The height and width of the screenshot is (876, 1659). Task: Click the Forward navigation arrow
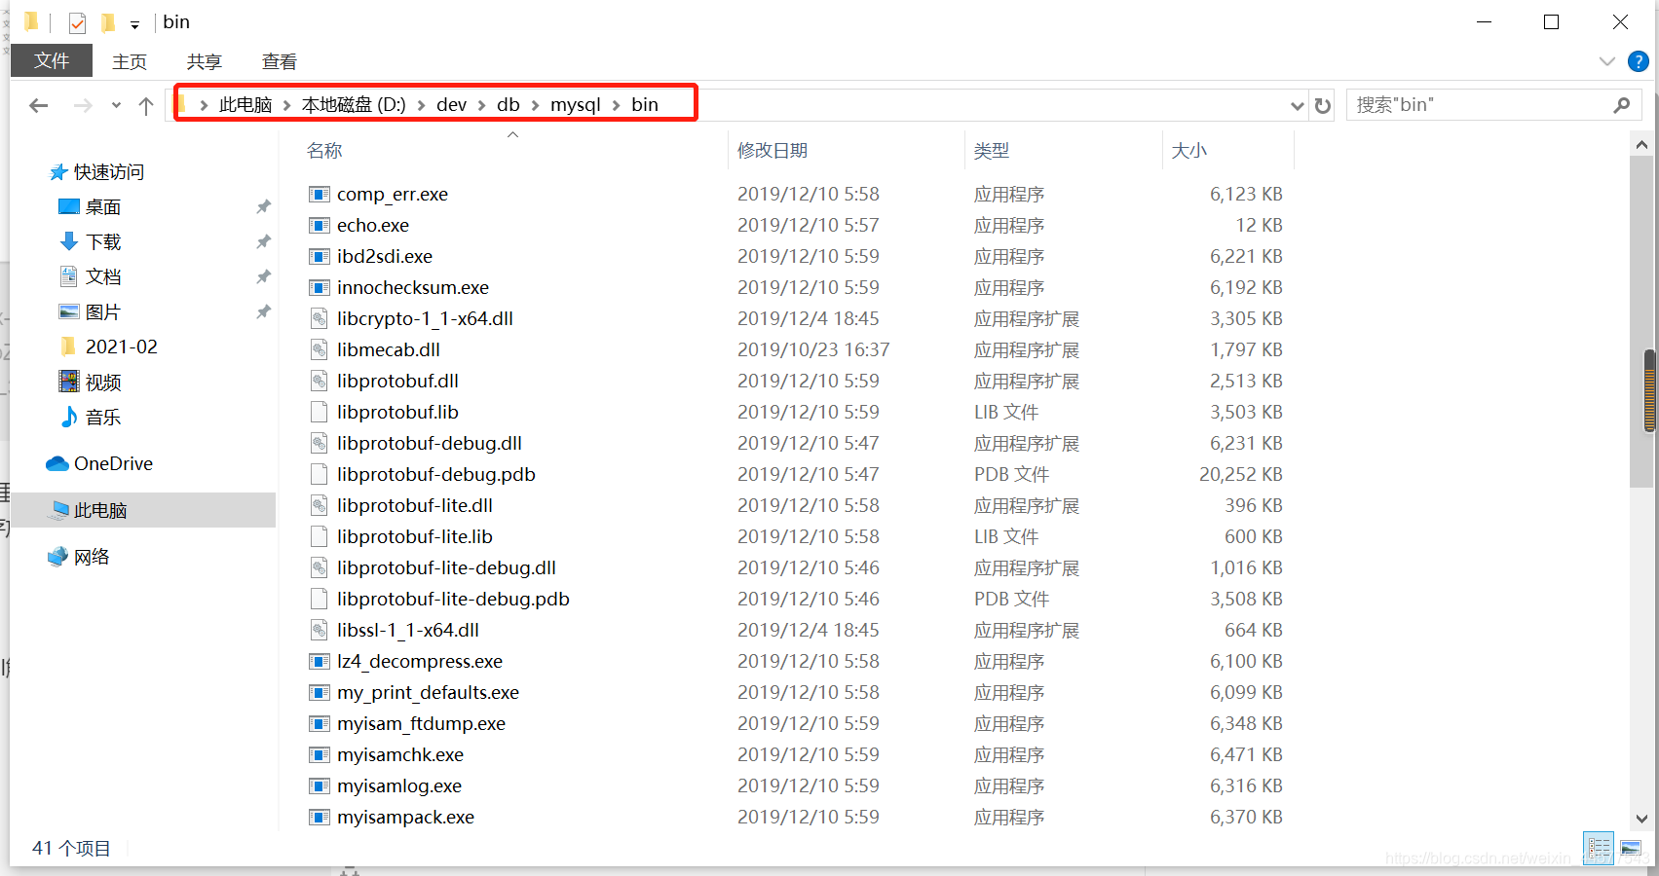click(x=83, y=105)
